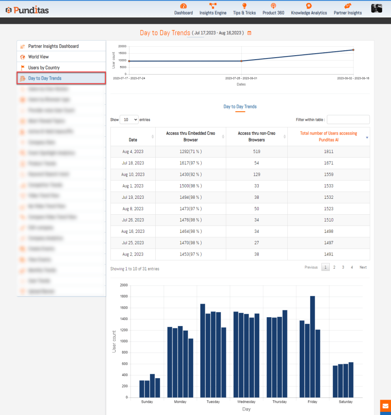Click the Filter within table input field

tap(348, 120)
